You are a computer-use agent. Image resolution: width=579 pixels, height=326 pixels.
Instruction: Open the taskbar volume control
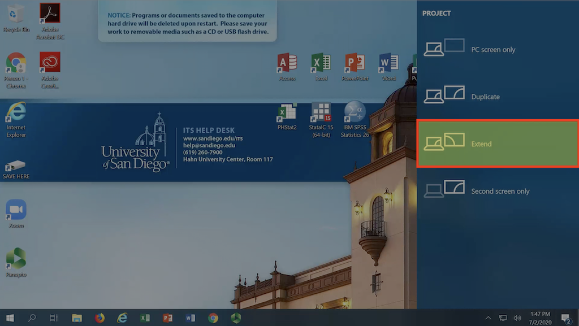tap(517, 318)
